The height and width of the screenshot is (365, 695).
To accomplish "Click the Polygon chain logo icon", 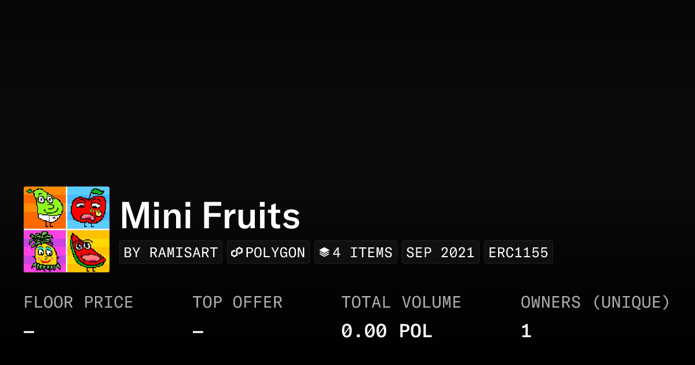I will coord(237,253).
